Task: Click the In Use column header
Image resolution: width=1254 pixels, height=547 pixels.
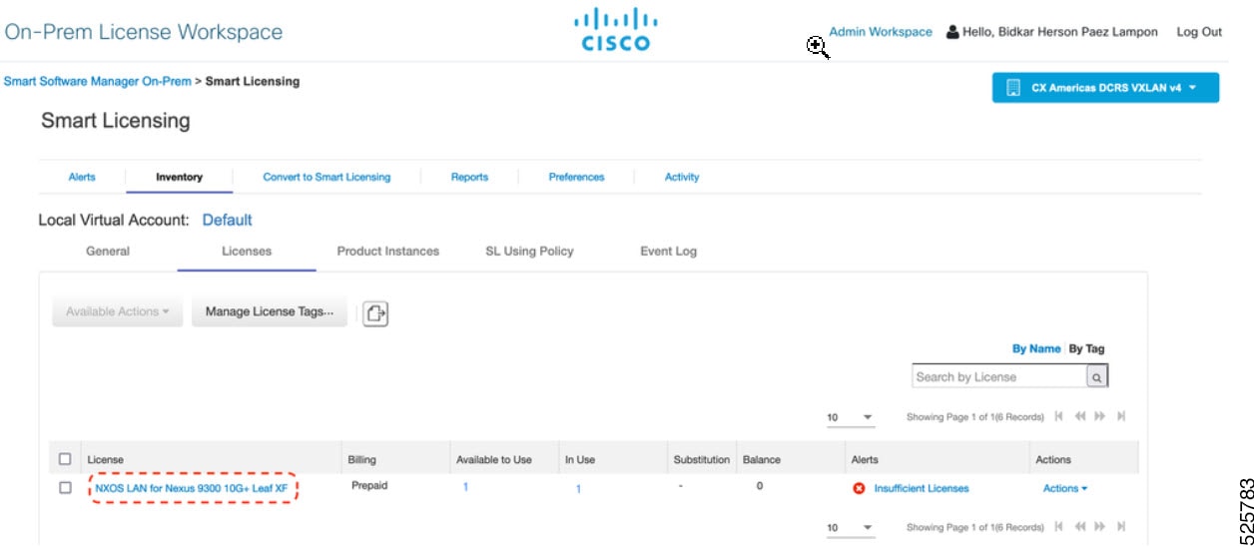Action: point(580,460)
